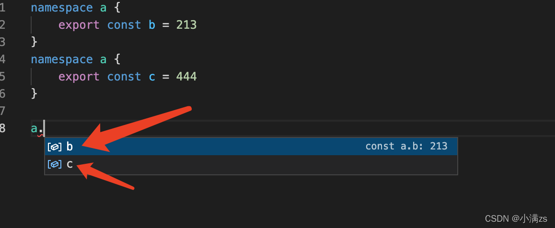
Task: Click the constant icon beside c
Action: 55,164
